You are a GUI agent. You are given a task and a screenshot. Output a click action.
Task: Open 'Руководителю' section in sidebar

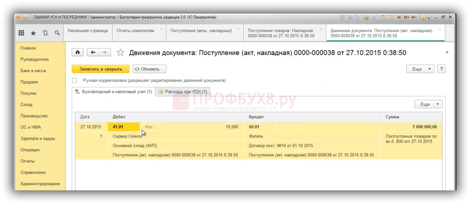34,59
